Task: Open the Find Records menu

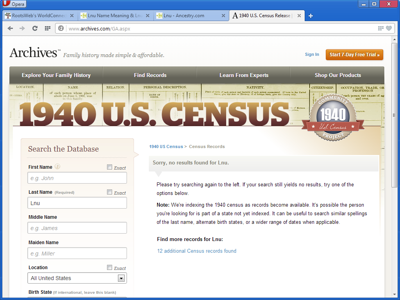Action: tap(150, 75)
